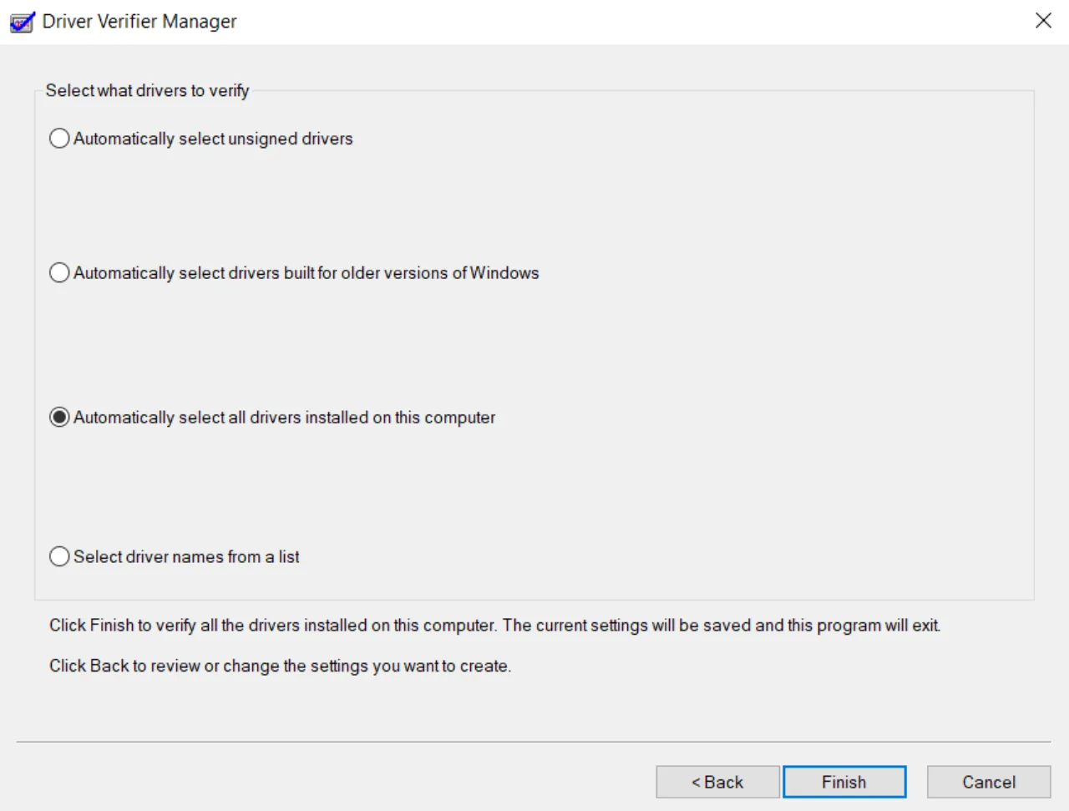Click the all drivers installed label text
Image resolution: width=1069 pixels, height=811 pixels.
coord(285,417)
